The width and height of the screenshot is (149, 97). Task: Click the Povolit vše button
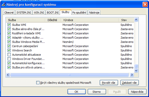click(109, 83)
